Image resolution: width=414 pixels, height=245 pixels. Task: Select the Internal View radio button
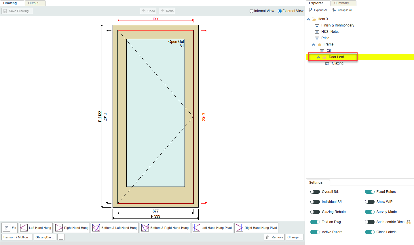251,11
